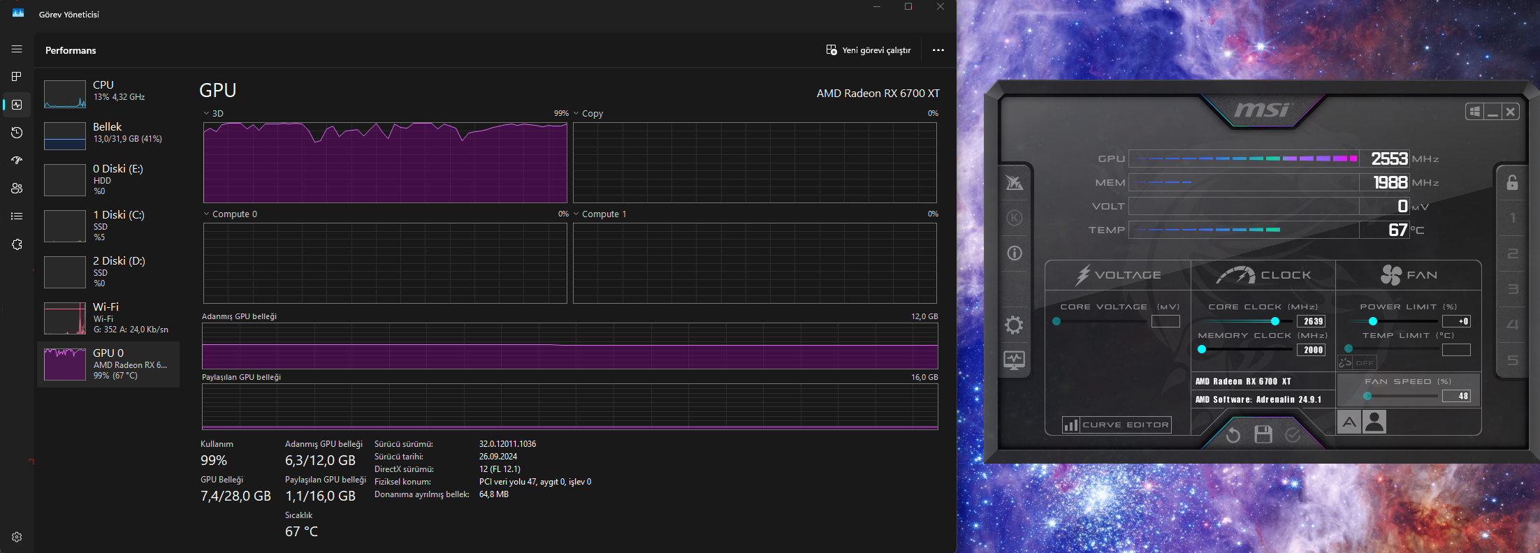Save the Afterburner profile floppy icon
Viewport: 1540px width, 553px height.
pos(1263,434)
